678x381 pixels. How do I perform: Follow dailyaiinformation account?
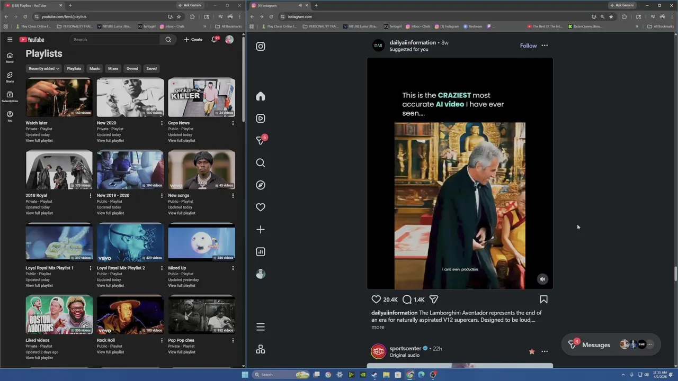click(x=528, y=46)
